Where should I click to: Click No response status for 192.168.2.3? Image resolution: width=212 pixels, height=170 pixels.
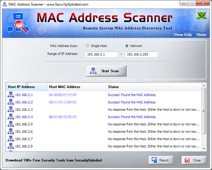tap(153, 110)
